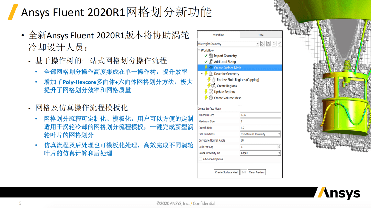Open the Scope Proximity To edges dropdown
Viewport: 371px width, 208px height.
click(x=260, y=153)
